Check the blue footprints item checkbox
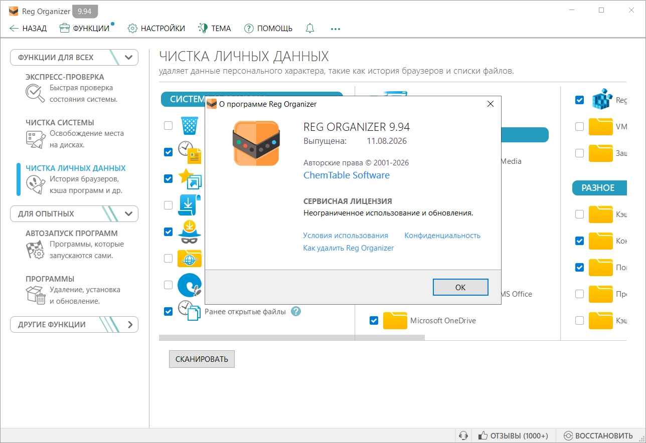Viewport: 646px width, 443px height. click(169, 285)
